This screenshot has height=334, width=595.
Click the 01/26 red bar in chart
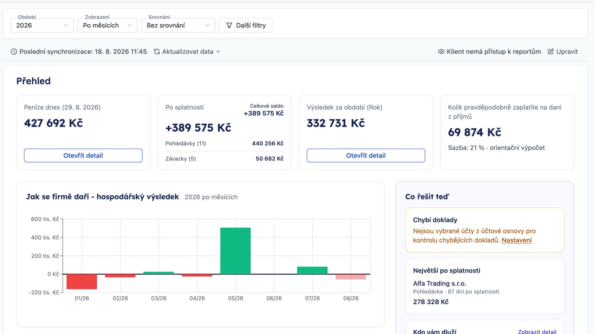(82, 282)
